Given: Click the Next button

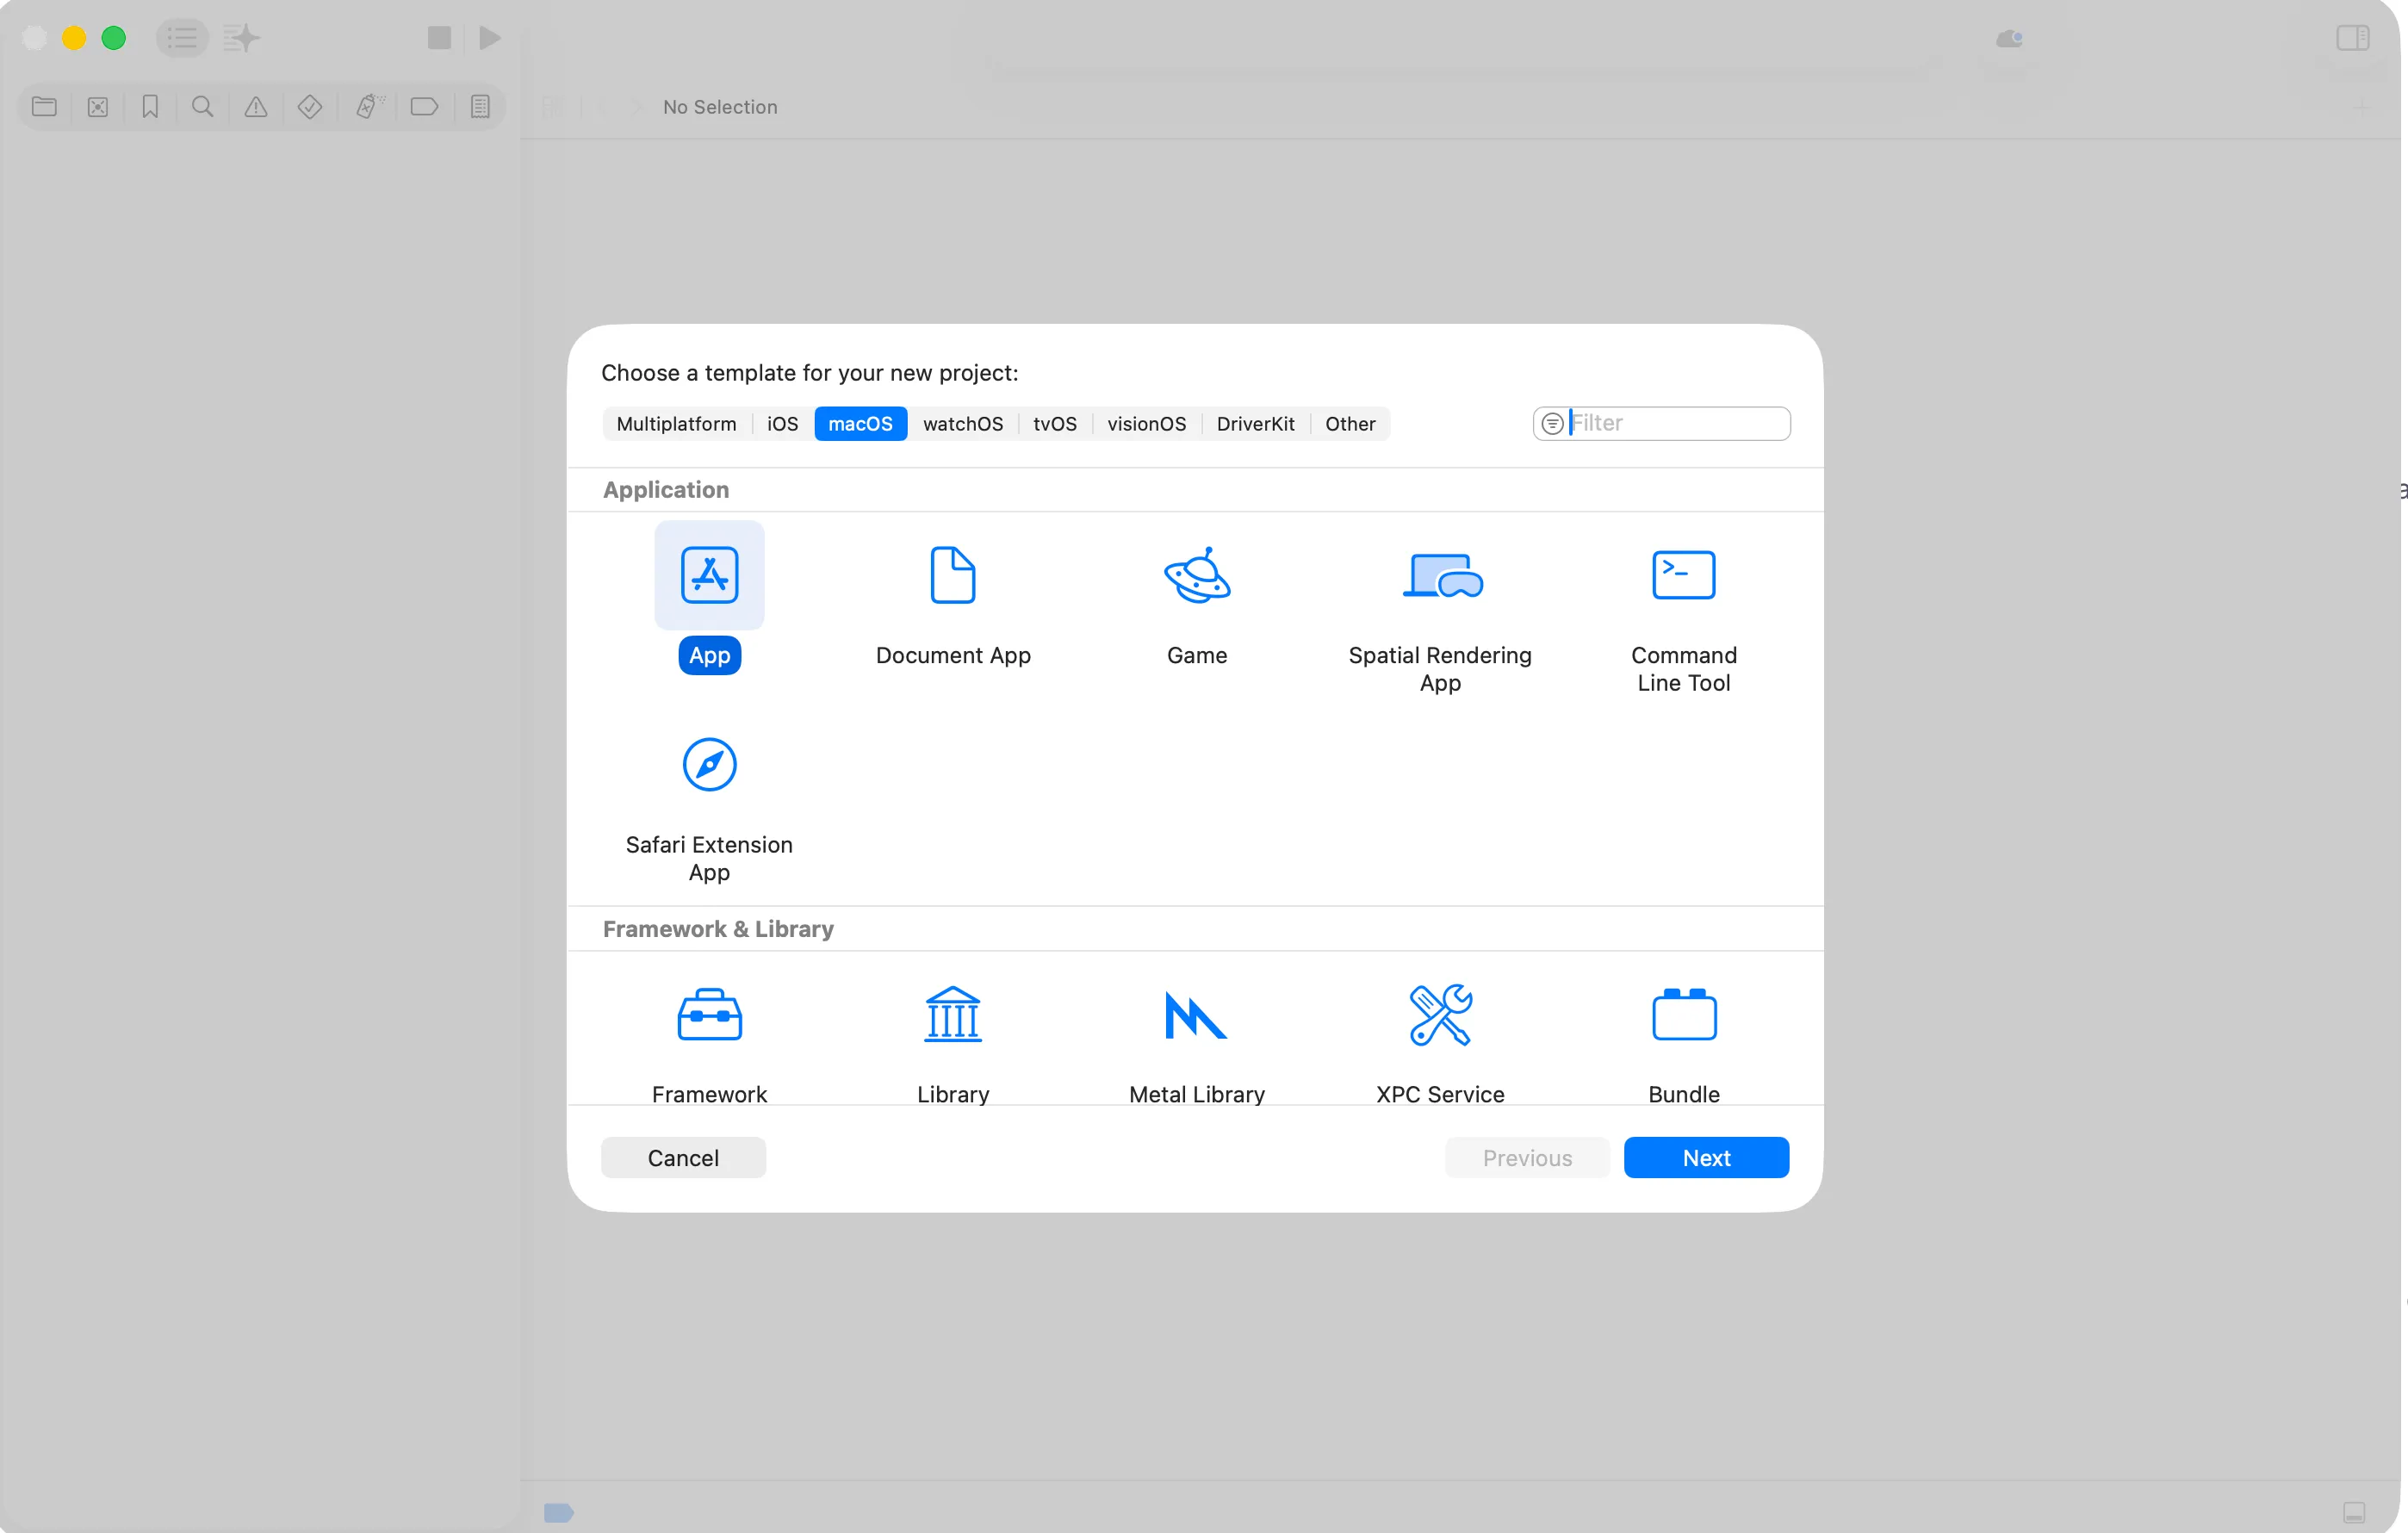Looking at the screenshot, I should click(1705, 1158).
